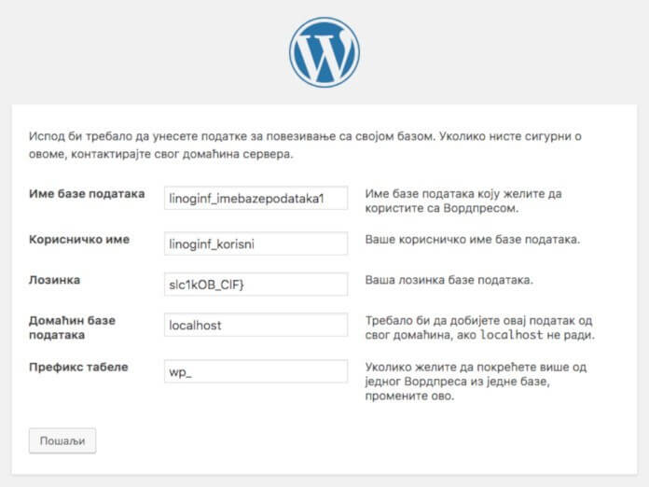
Task: Click the bold Префикс табеле label
Action: (x=78, y=367)
